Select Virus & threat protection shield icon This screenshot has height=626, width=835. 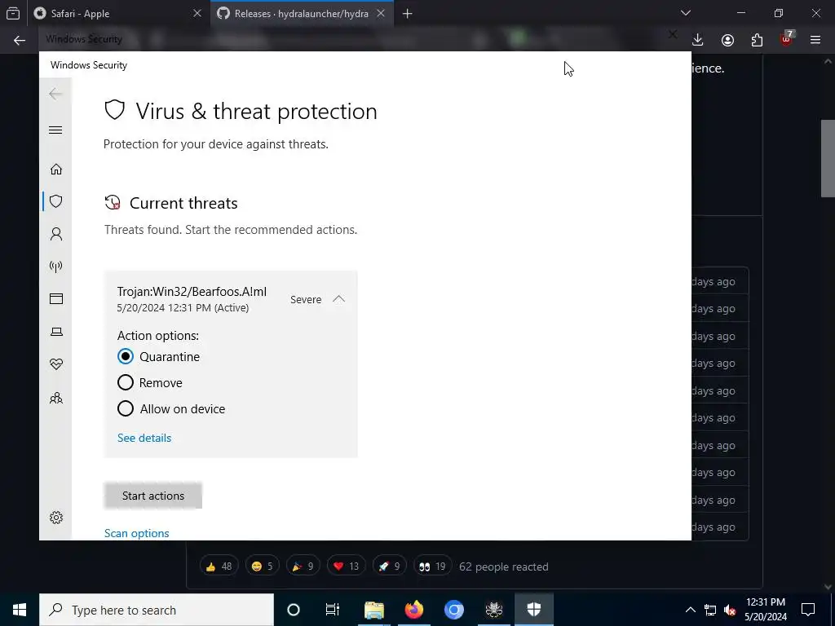coord(56,201)
